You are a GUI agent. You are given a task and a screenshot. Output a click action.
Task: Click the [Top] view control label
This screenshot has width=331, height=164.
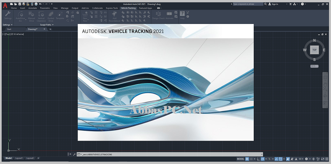(8, 34)
